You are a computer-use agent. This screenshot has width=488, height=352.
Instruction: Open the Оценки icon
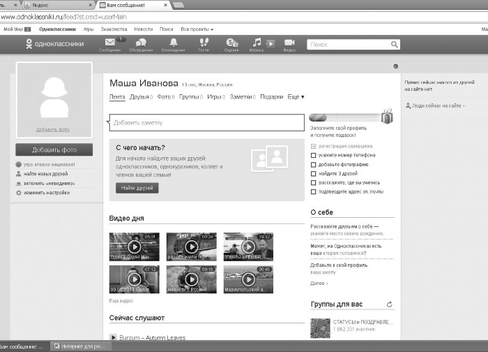pos(232,43)
